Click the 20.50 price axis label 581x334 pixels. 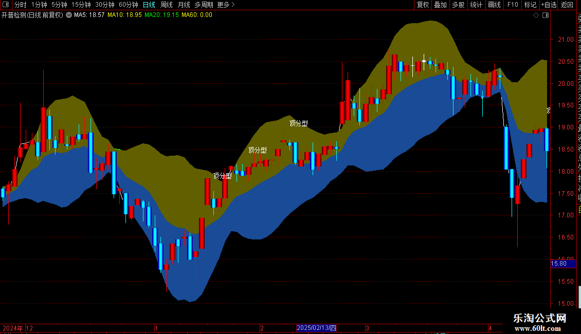[566, 62]
